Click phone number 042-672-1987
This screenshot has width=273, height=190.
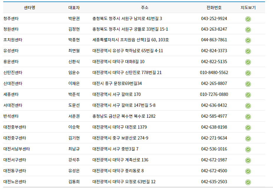(x=214, y=160)
